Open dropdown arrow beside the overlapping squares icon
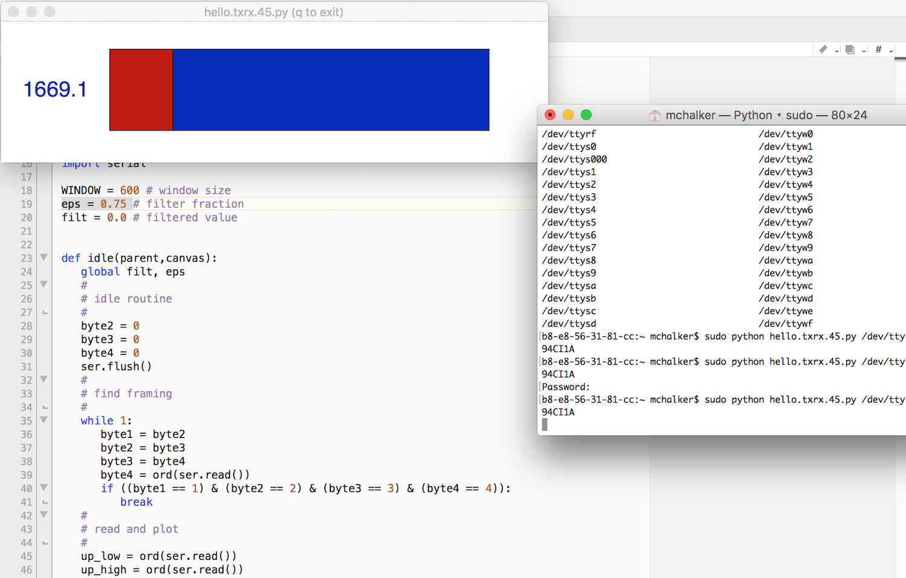 click(x=864, y=51)
